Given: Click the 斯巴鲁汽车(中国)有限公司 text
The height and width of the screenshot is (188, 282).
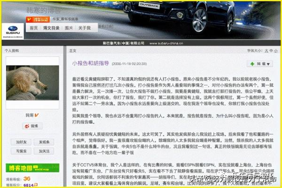Looking at the screenshot, I should pyautogui.click(x=123, y=43).
